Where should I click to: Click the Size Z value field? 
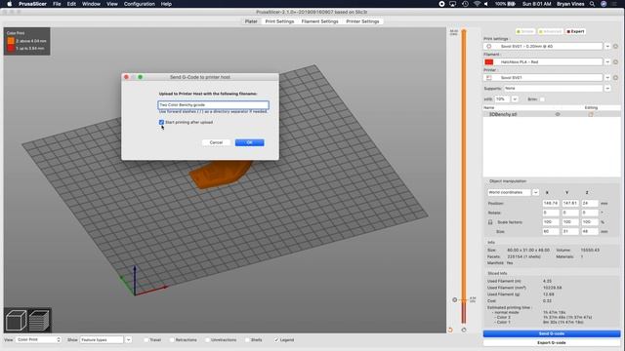click(x=590, y=231)
